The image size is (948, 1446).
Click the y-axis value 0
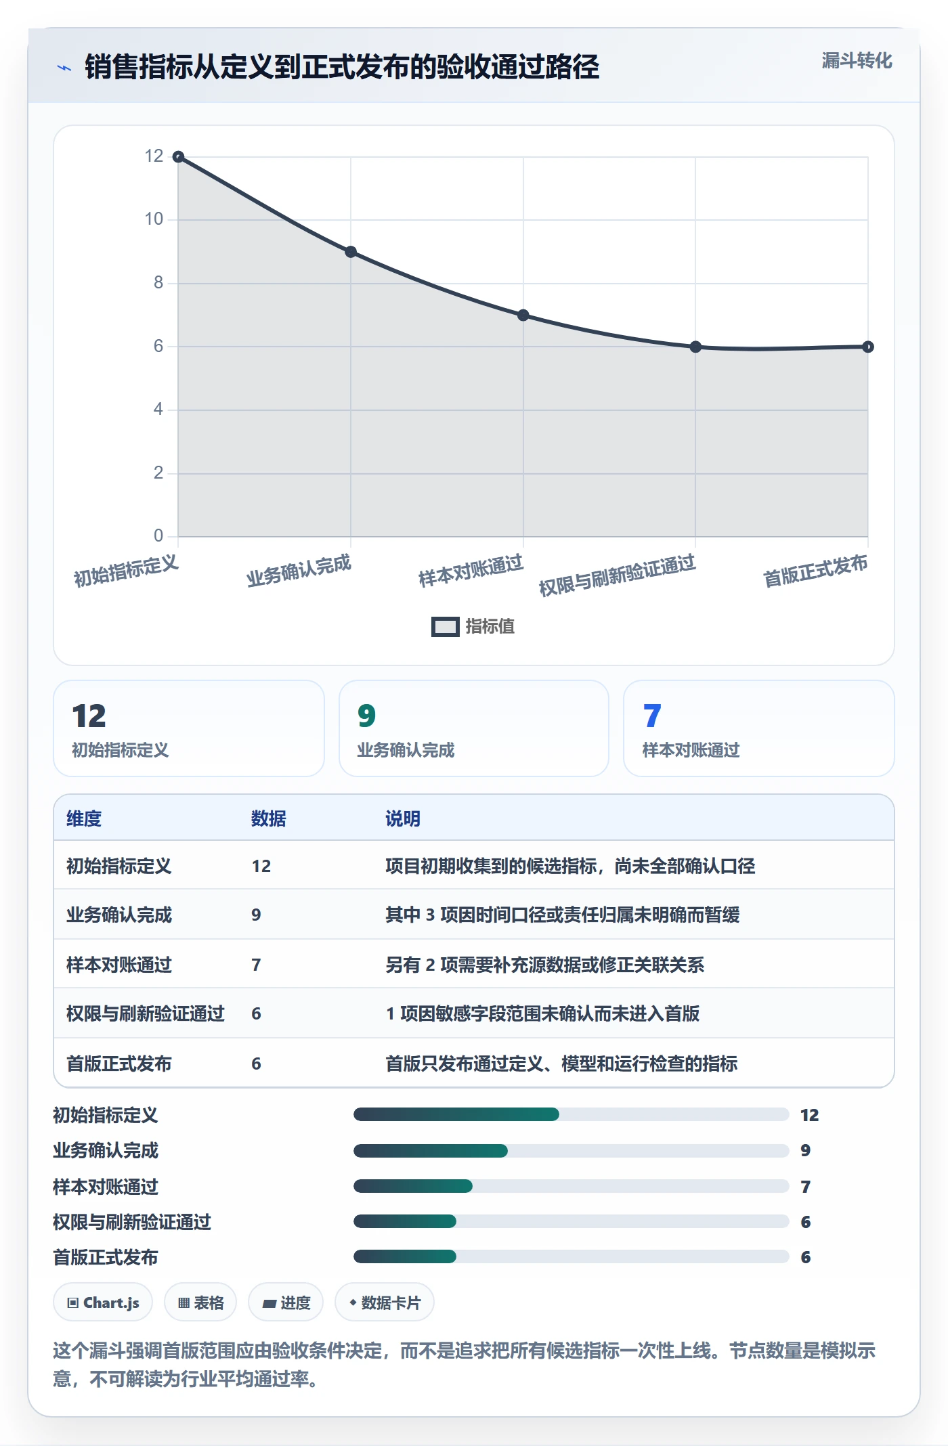click(x=158, y=536)
